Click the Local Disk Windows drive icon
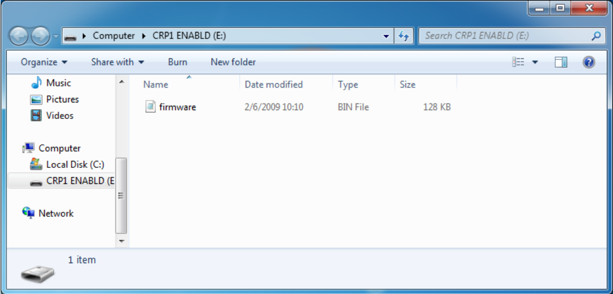The width and height of the screenshot is (613, 294). tap(36, 164)
